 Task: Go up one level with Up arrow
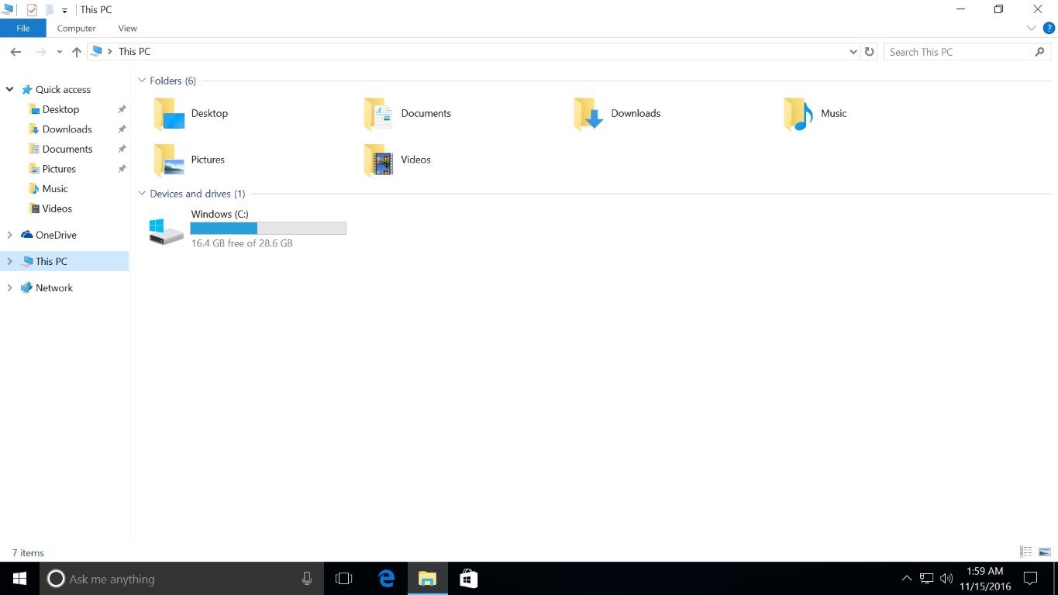pos(76,52)
